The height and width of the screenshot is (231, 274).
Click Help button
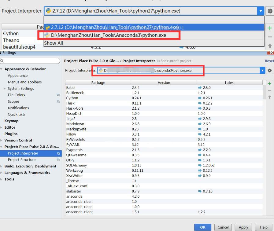[x=264, y=227]
